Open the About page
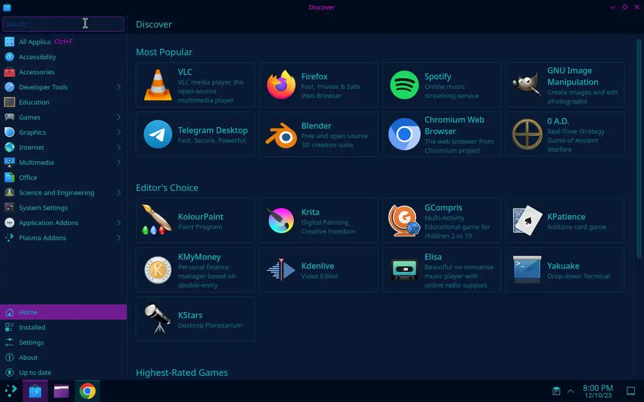This screenshot has height=402, width=644. (x=63, y=357)
